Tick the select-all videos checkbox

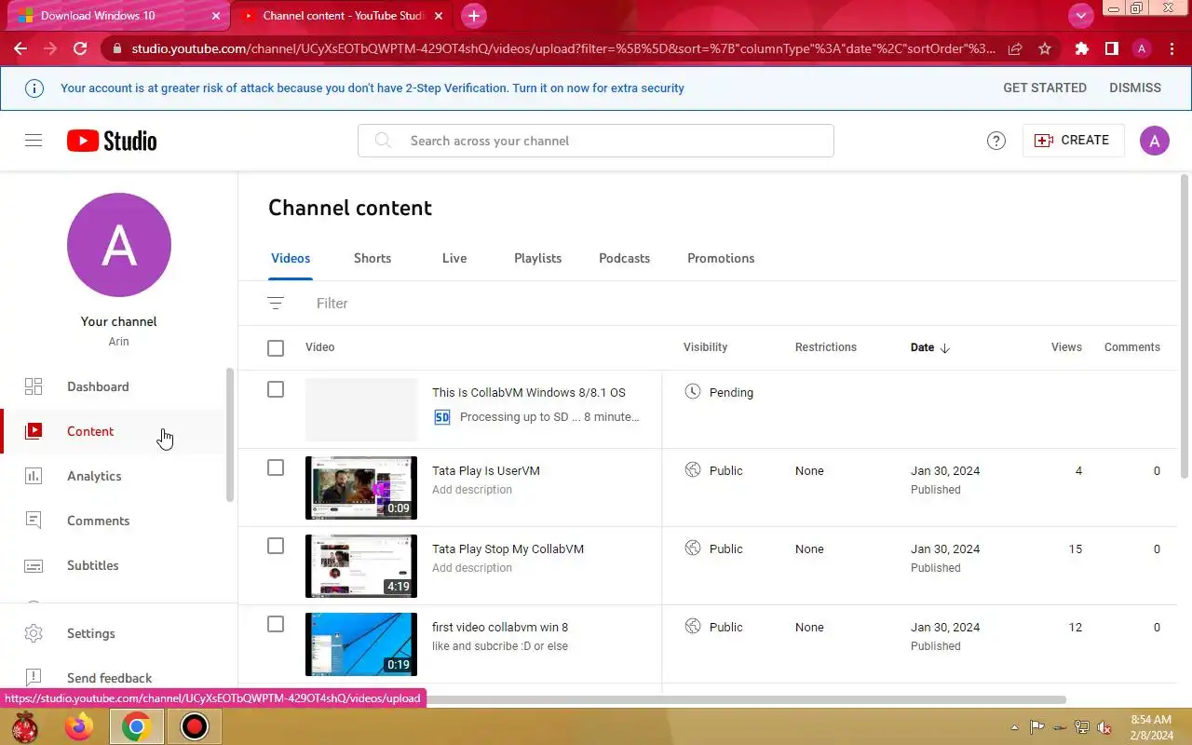tap(276, 347)
